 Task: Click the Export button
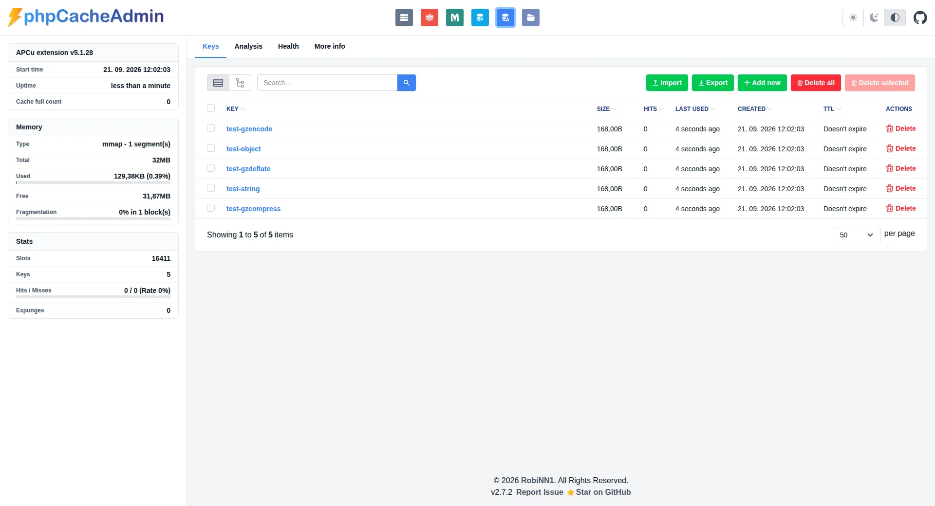click(x=712, y=83)
